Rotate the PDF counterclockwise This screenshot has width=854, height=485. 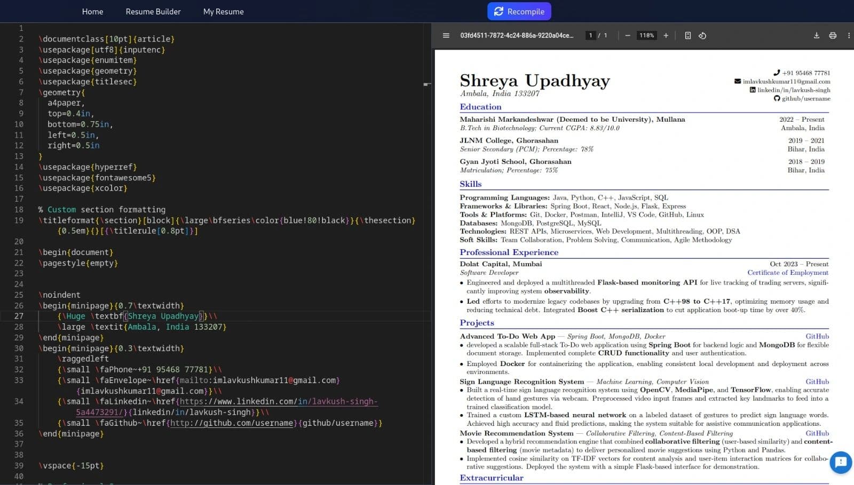[x=702, y=36]
